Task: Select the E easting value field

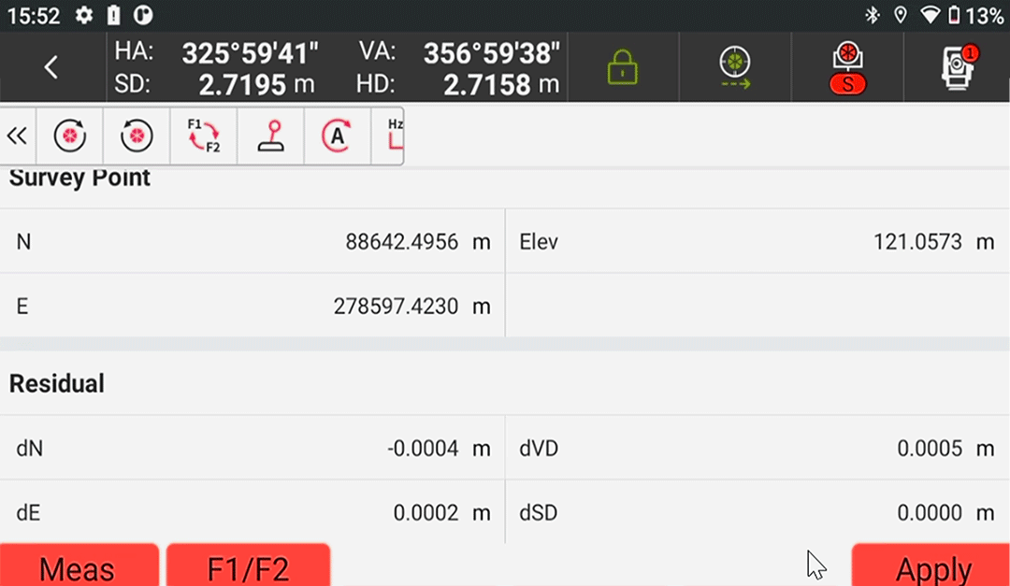Action: click(396, 307)
